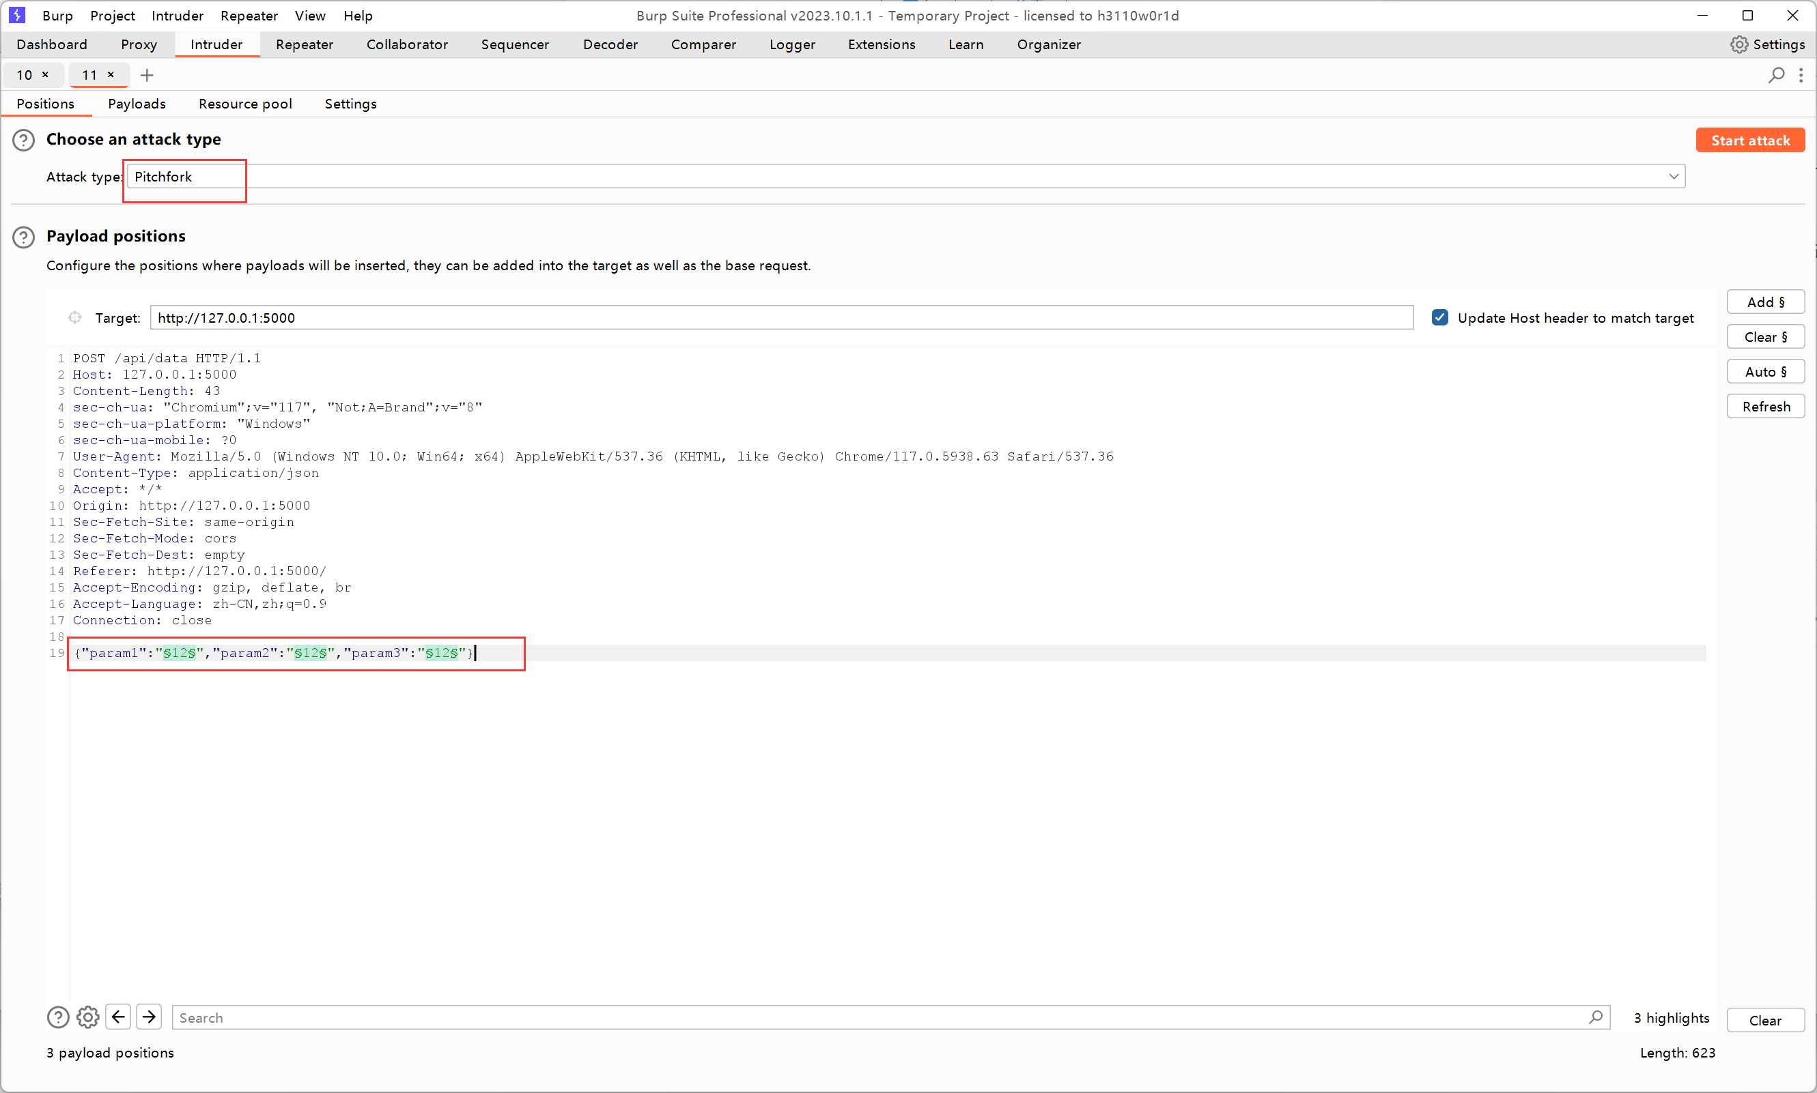Open editor search settings gear
The image size is (1817, 1093).
(x=87, y=1017)
